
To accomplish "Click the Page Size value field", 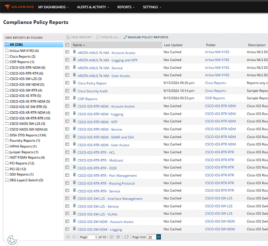I will click(x=151, y=237).
